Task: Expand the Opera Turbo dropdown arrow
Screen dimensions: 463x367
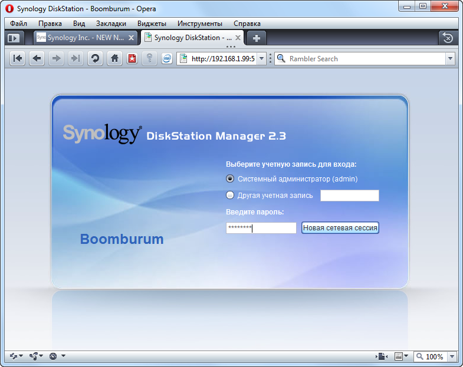Action: tap(63, 356)
